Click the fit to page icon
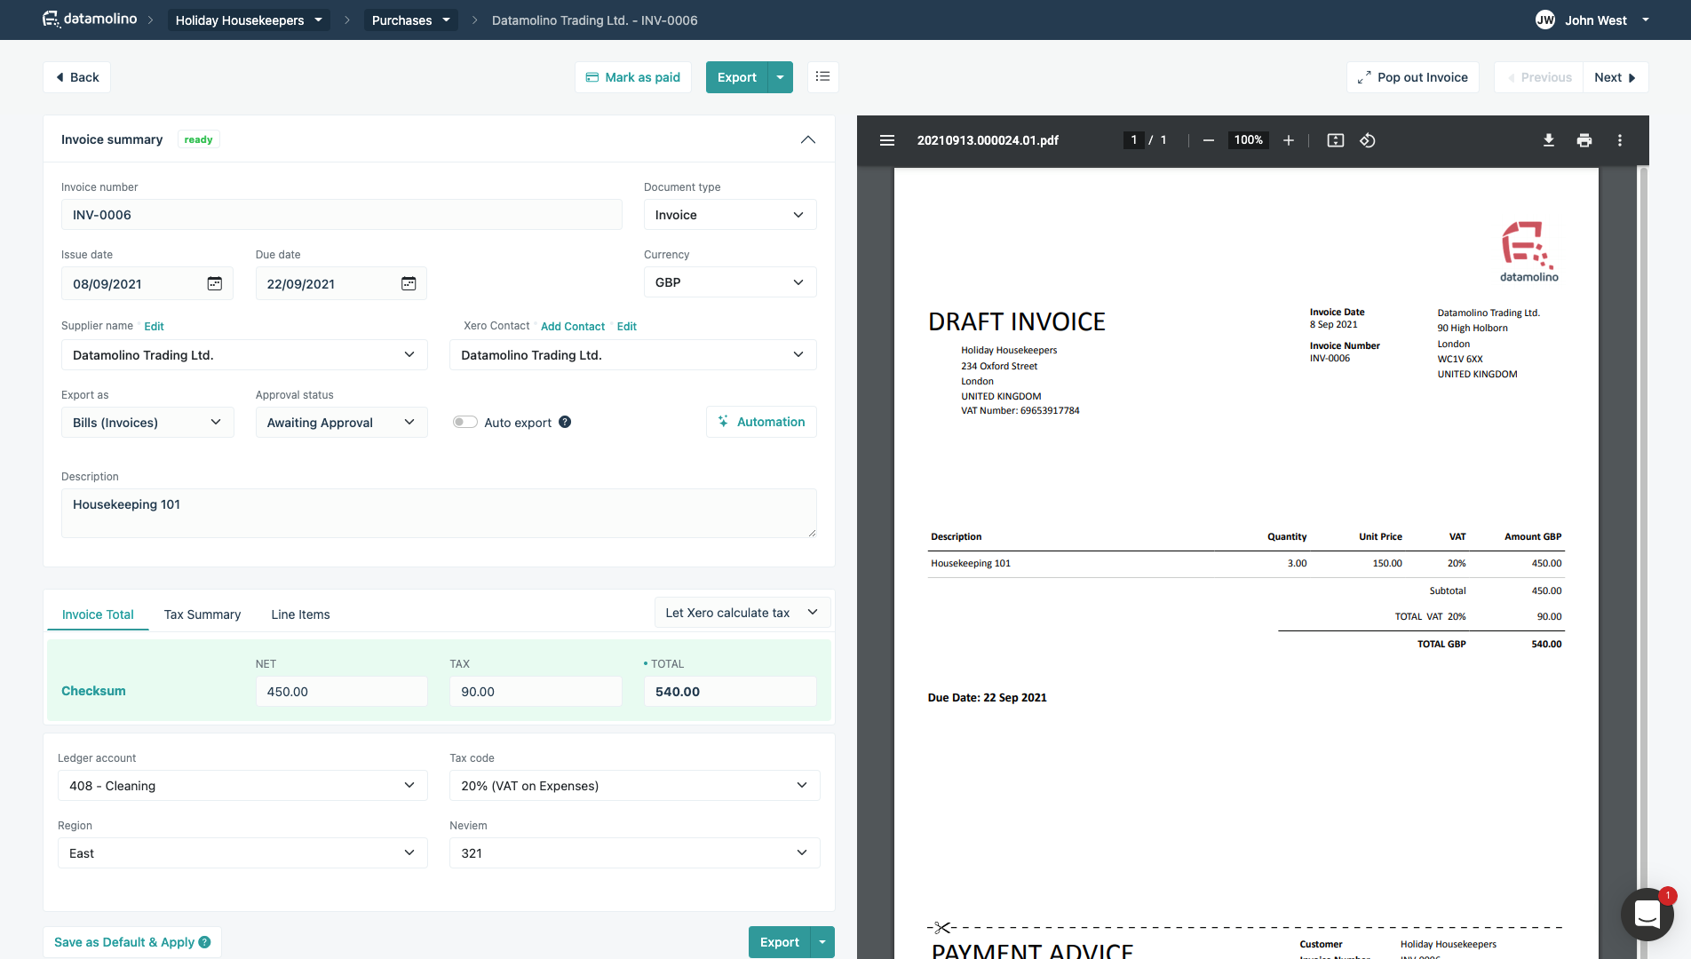 point(1335,140)
